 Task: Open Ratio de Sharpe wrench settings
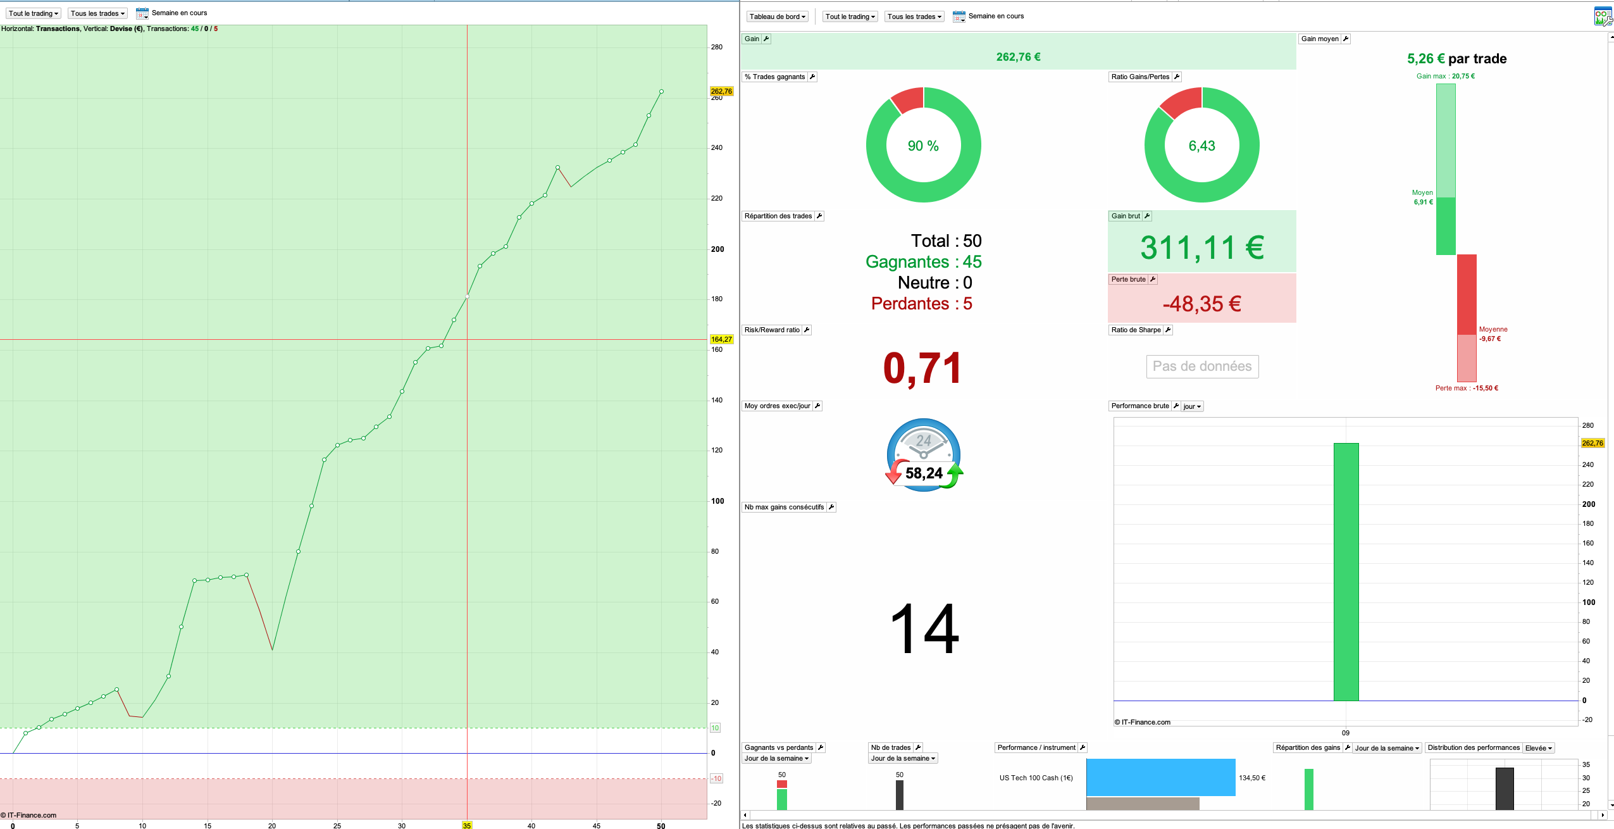coord(1168,330)
